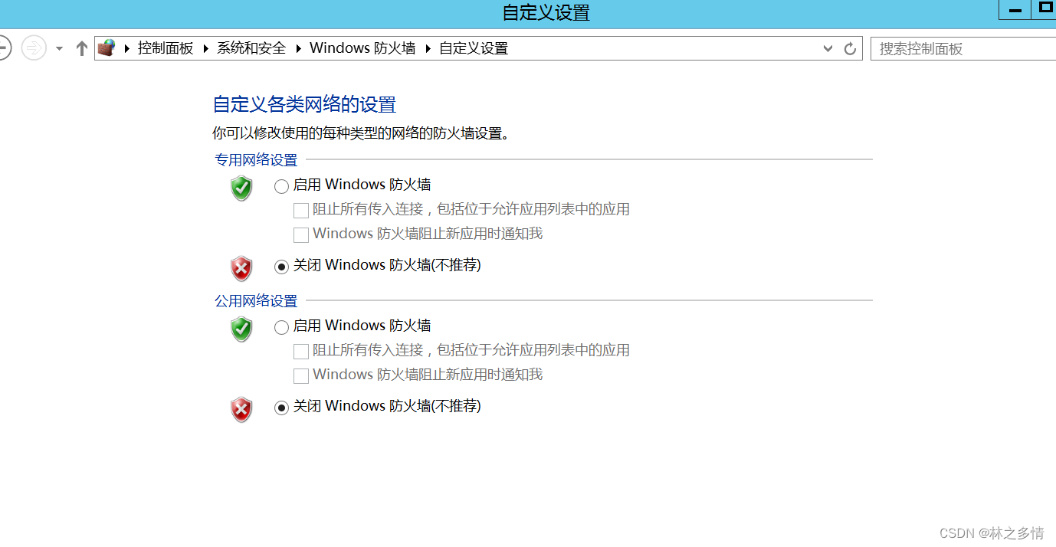This screenshot has height=547, width=1056.
Task: Navigate to 系统和安全 breadcrumb
Action: (x=251, y=48)
